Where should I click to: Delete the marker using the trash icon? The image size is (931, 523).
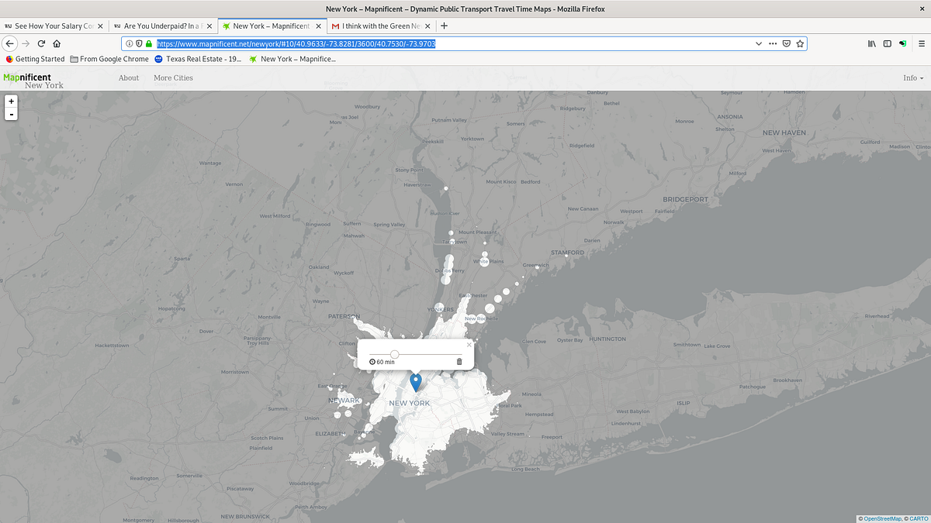pyautogui.click(x=459, y=362)
